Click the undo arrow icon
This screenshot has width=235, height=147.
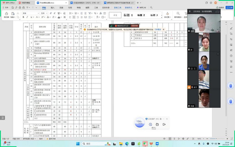click(x=27, y=7)
